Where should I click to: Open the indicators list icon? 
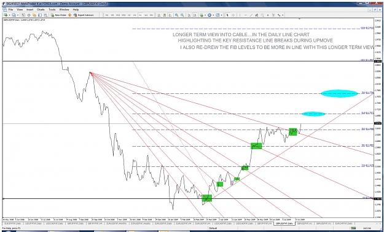coord(202,15)
